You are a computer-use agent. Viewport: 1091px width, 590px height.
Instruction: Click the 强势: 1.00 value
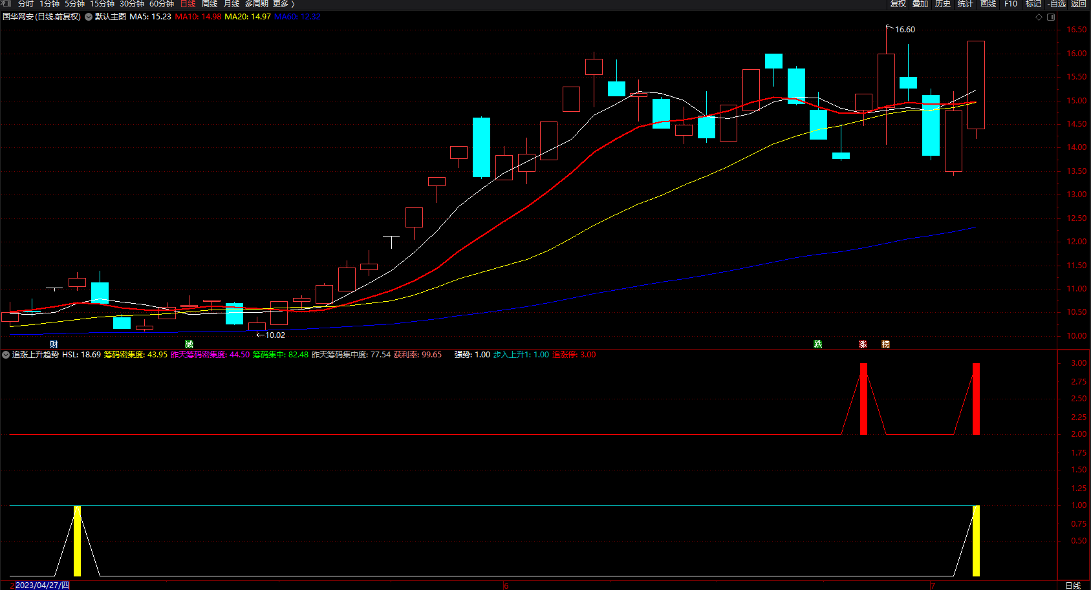(472, 355)
